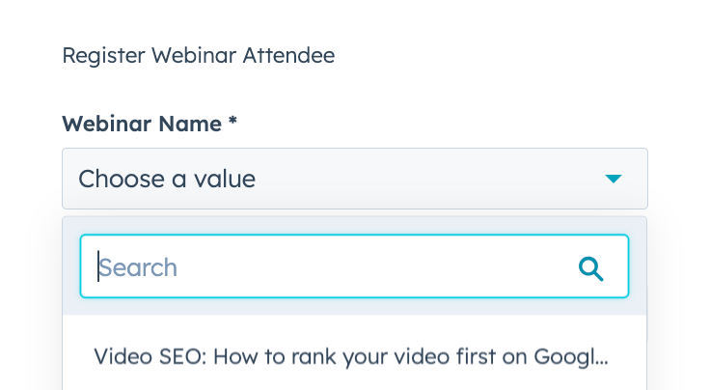Viewport: 710px width, 390px height.
Task: Collapse the webinar options list via caret
Action: click(x=614, y=179)
